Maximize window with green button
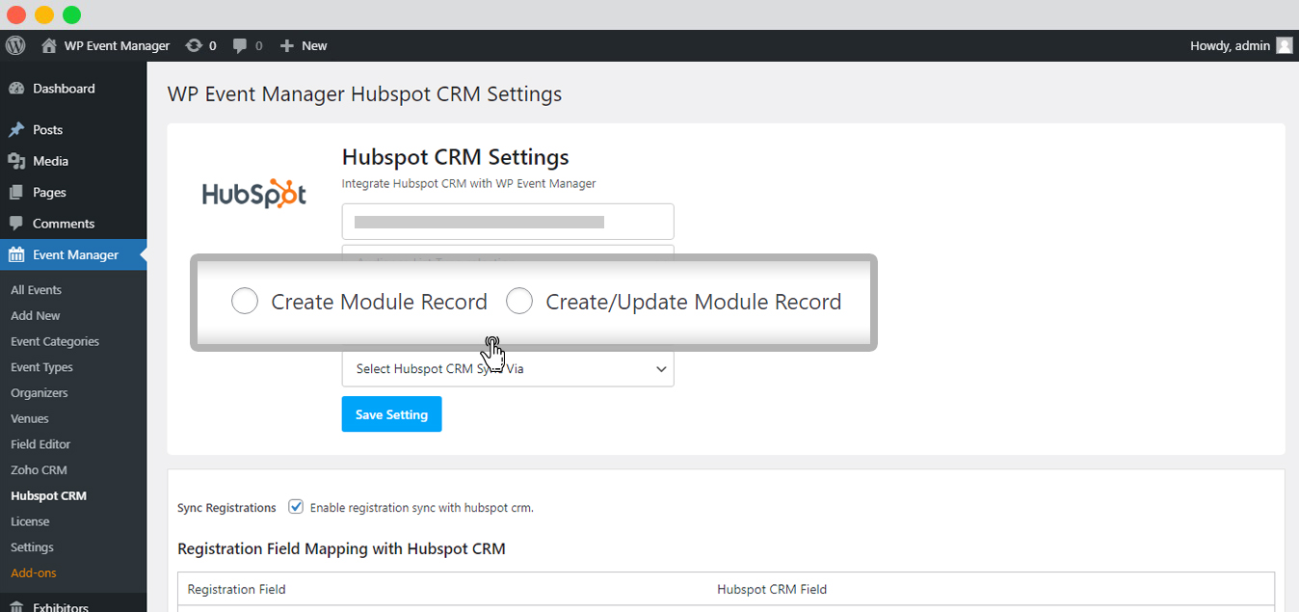 click(72, 14)
